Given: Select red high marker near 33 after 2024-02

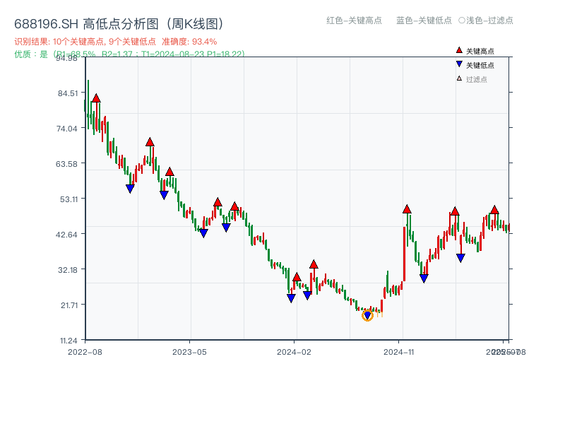Looking at the screenshot, I should [x=314, y=264].
